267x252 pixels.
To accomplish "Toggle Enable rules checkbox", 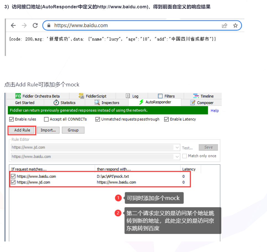I will (x=11, y=119).
